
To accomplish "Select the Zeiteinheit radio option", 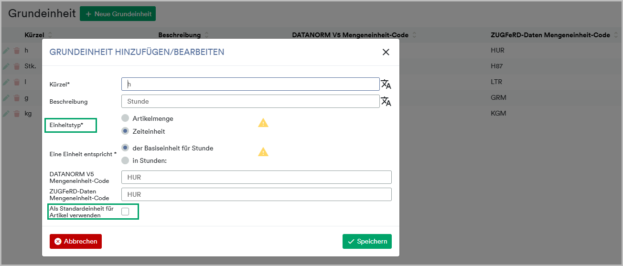I will [x=125, y=131].
